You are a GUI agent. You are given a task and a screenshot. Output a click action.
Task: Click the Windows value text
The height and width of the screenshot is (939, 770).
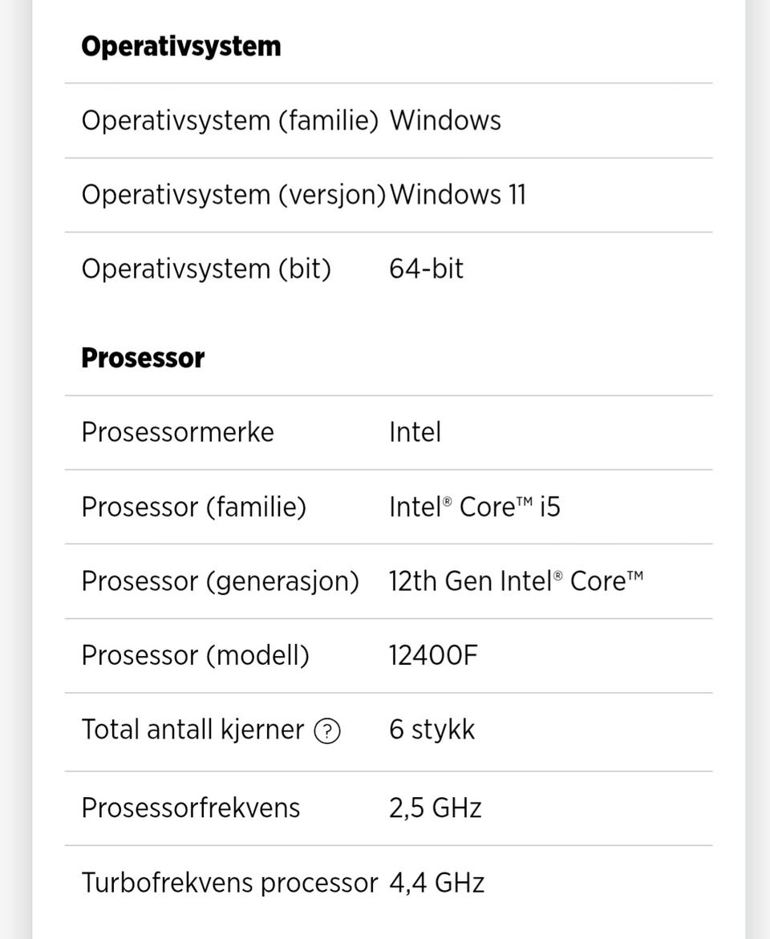(445, 121)
